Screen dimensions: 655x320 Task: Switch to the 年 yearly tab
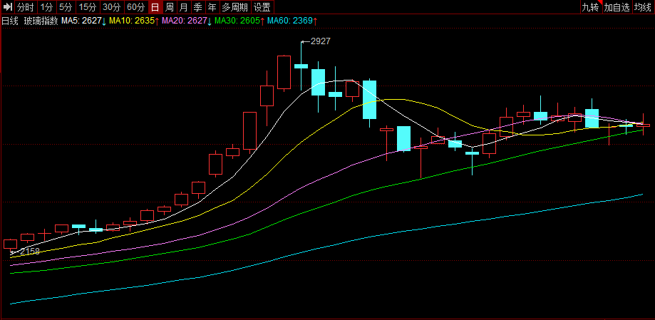tap(212, 7)
